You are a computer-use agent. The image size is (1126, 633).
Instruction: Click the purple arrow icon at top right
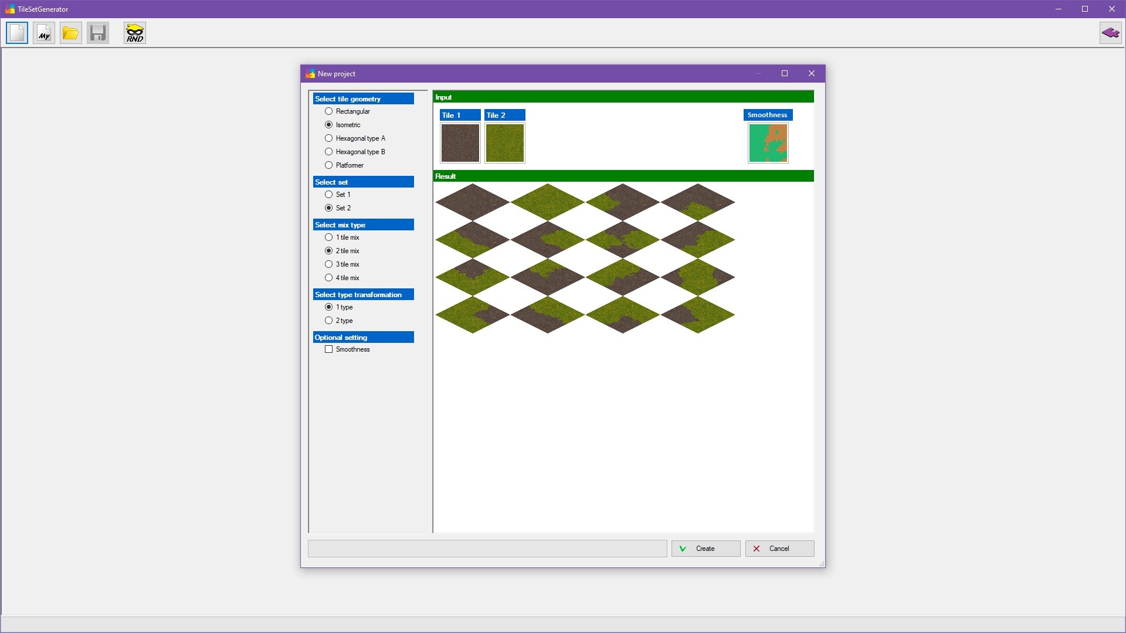click(x=1110, y=33)
